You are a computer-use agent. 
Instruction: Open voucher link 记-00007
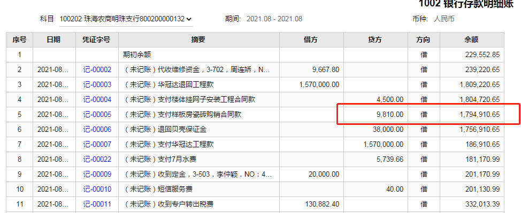pos(97,144)
